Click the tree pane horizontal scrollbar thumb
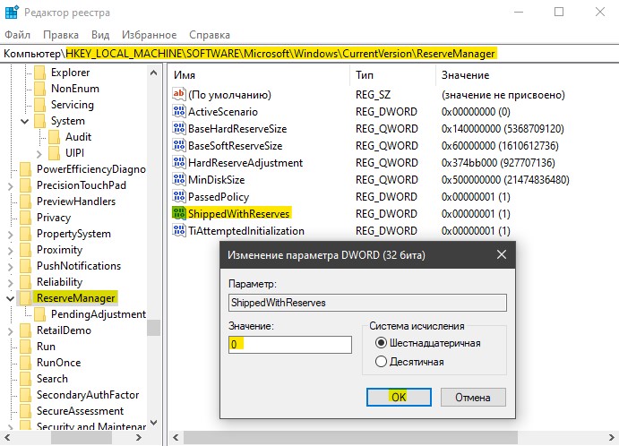The image size is (619, 446). coord(82,437)
